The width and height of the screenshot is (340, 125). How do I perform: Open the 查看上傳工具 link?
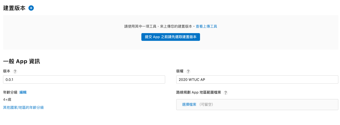pyautogui.click(x=206, y=26)
